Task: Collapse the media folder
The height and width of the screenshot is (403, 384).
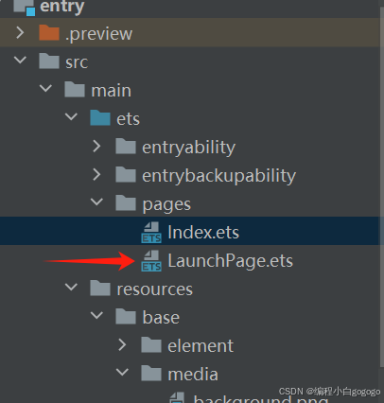Action: click(x=122, y=372)
